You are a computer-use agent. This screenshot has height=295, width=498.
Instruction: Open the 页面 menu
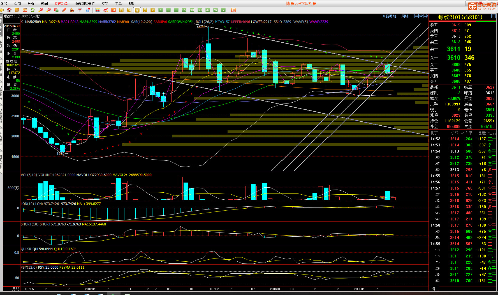click(x=18, y=4)
